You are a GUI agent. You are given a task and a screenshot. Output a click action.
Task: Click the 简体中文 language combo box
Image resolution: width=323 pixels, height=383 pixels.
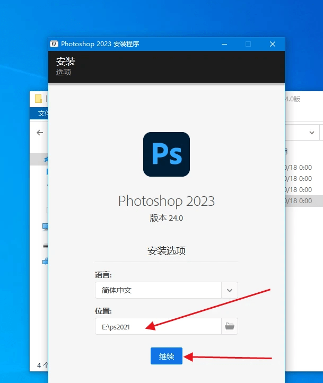point(166,290)
